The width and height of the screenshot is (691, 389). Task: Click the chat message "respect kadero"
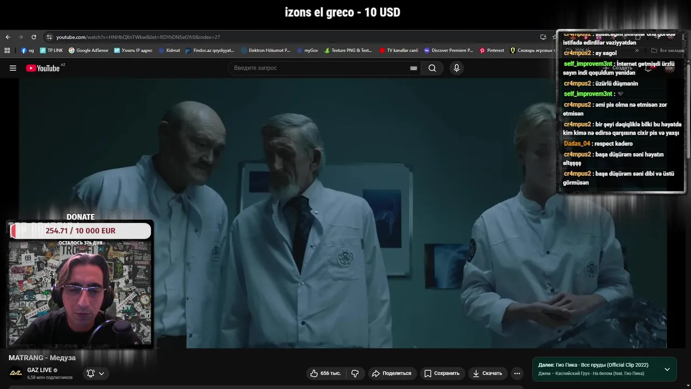click(x=613, y=144)
